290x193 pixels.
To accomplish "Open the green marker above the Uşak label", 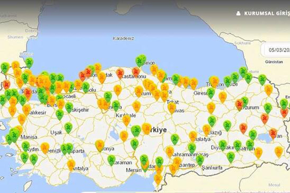I will tap(69, 127).
